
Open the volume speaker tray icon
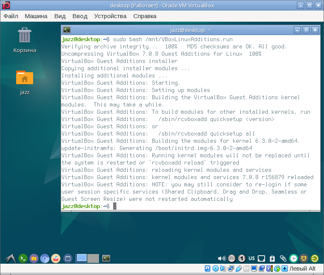click(x=222, y=258)
